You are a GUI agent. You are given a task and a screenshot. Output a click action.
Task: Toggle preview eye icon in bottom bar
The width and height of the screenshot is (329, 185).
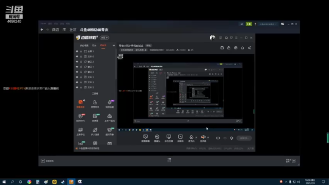[x=225, y=138]
